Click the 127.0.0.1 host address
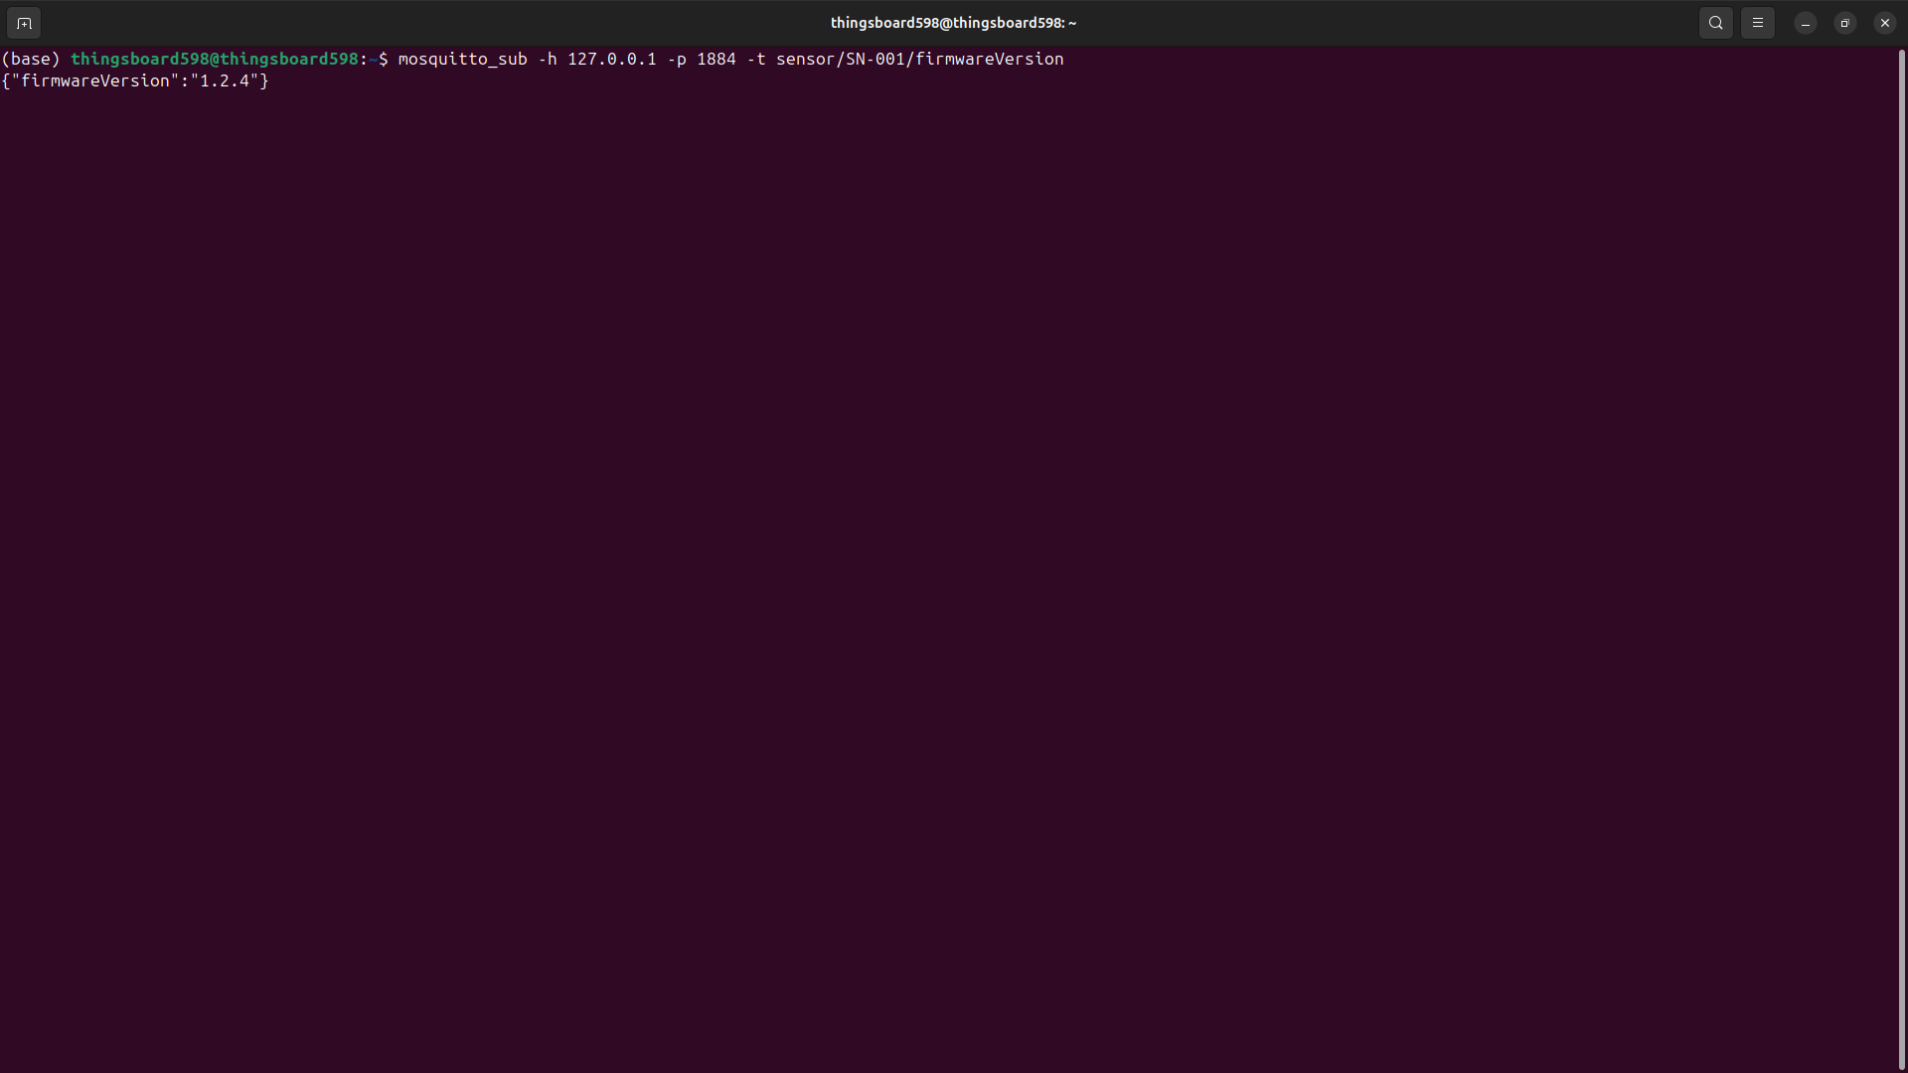This screenshot has height=1073, width=1908. point(611,59)
